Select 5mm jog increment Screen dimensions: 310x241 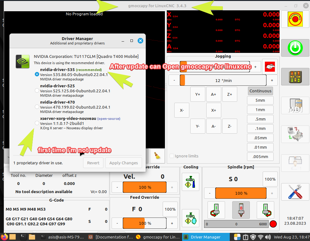(260, 100)
